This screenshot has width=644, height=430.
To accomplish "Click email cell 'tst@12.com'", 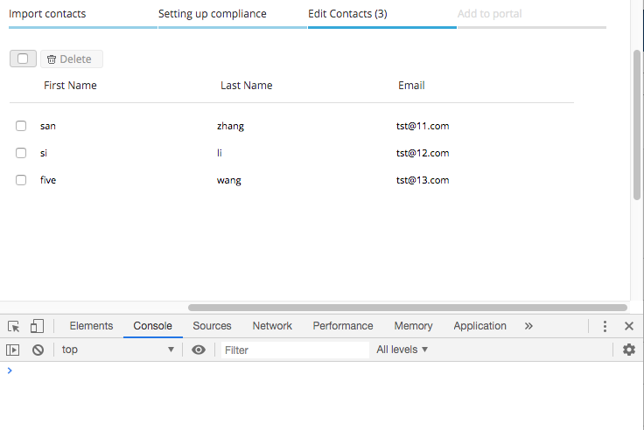I will 423,153.
